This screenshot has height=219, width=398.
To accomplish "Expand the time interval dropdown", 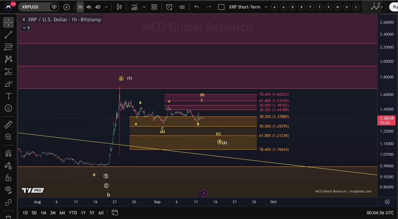I will tap(106, 7).
